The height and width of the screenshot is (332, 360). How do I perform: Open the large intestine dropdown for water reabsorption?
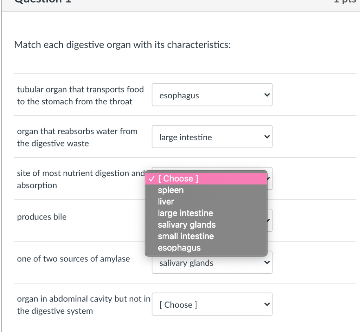[212, 137]
